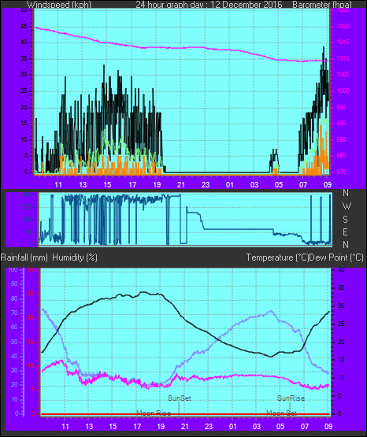This screenshot has width=367, height=437.
Task: Click the 990 barometer axis value
Action: tap(342, 123)
